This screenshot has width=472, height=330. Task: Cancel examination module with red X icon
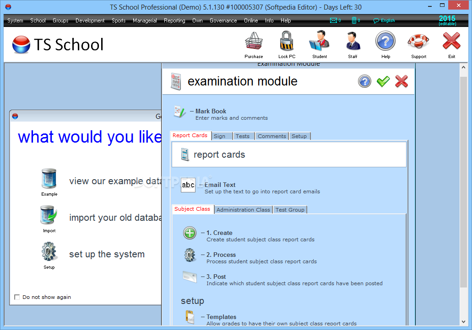pos(401,81)
